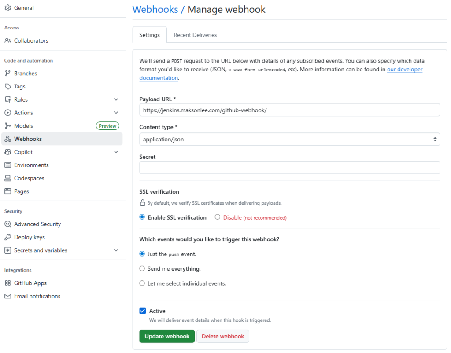Select Disable SSL verification radio button
This screenshot has height=353, width=451.
coord(218,217)
